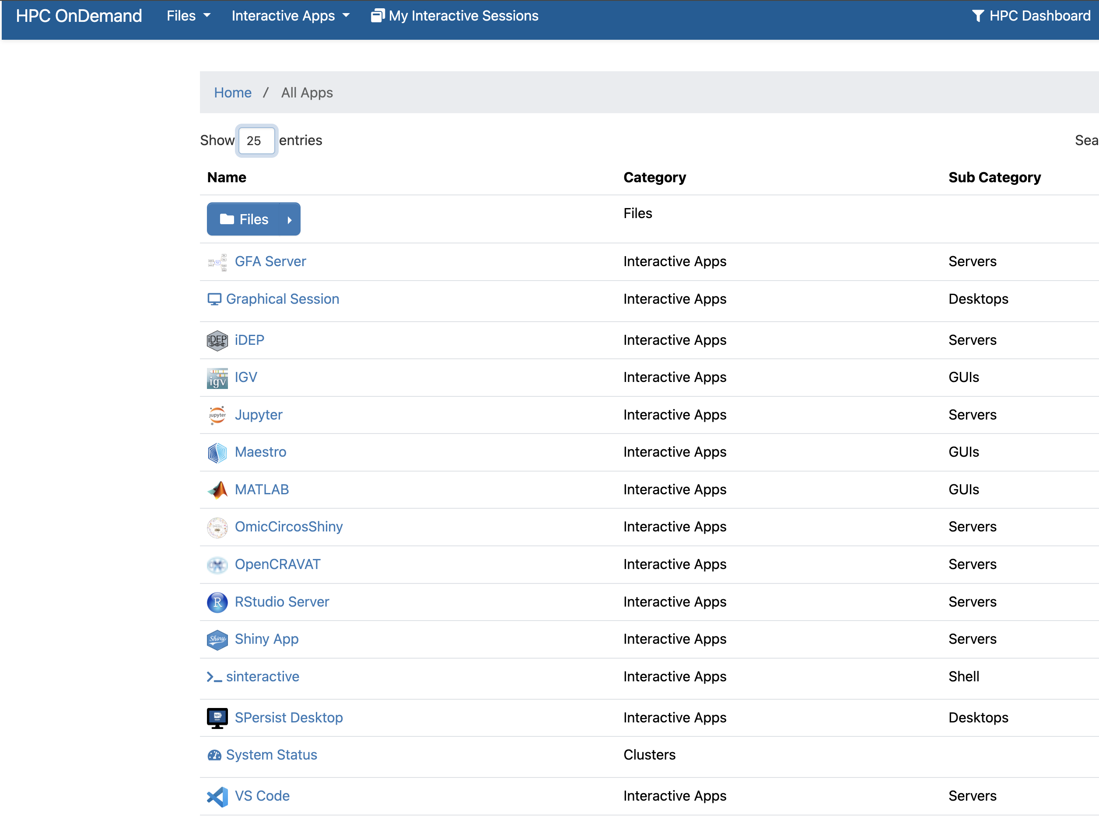Click the Jupyter logo icon
The image size is (1099, 819).
217,416
